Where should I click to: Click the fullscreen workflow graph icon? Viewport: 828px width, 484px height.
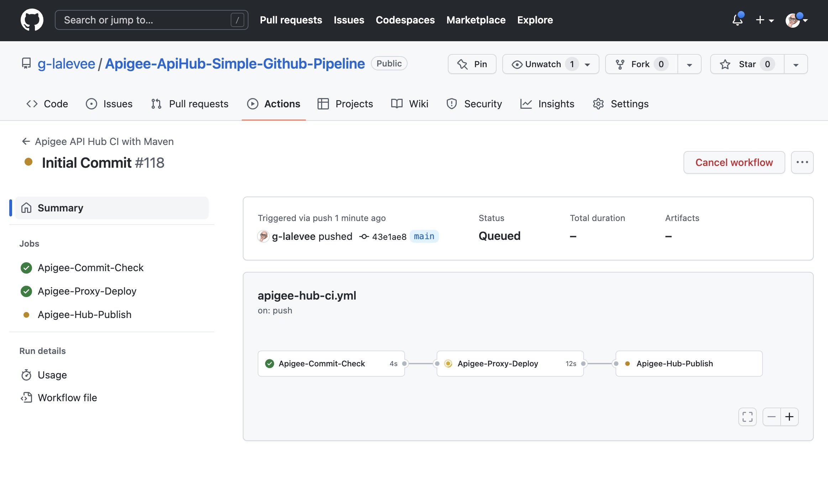pos(747,417)
